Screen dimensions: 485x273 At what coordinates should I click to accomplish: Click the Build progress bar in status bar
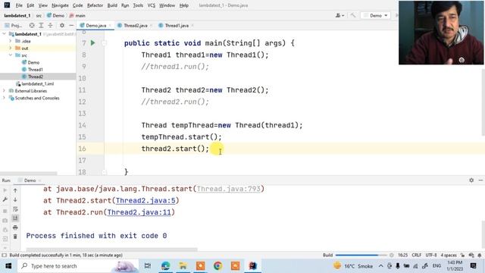[x=361, y=255]
